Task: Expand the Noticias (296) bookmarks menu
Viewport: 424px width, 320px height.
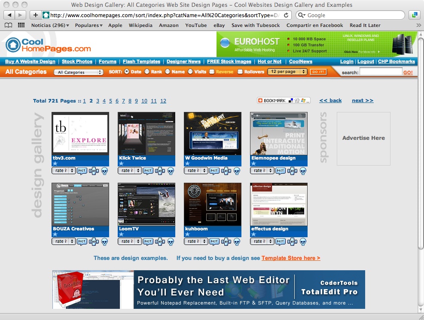Action: click(50, 25)
